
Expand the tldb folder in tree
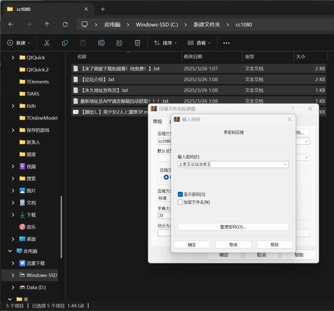13,106
